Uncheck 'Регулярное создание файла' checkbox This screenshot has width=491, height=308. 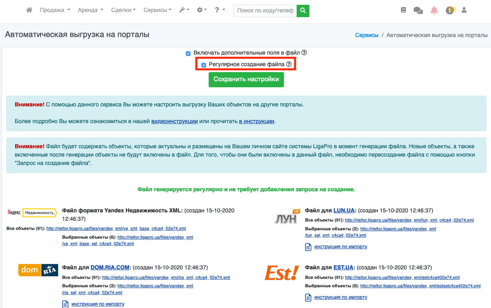pos(204,65)
